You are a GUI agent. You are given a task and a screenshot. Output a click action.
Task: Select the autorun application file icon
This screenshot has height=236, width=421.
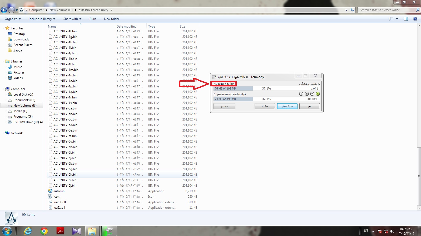pyautogui.click(x=50, y=191)
